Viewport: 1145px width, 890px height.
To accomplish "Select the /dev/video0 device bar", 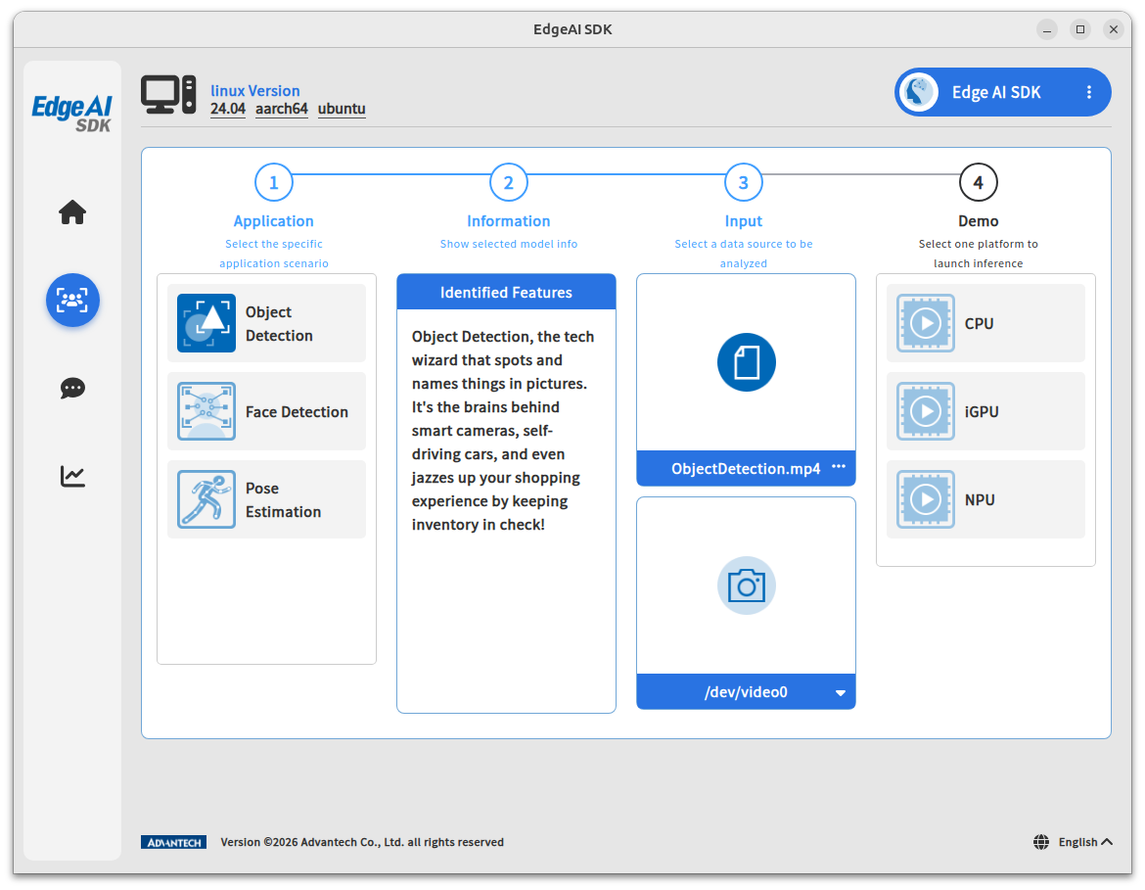I will pos(747,691).
